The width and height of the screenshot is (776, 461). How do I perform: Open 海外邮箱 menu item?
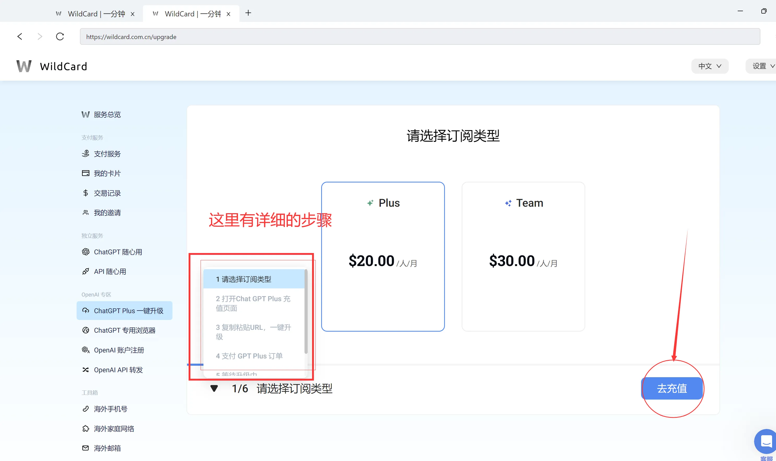124,448
